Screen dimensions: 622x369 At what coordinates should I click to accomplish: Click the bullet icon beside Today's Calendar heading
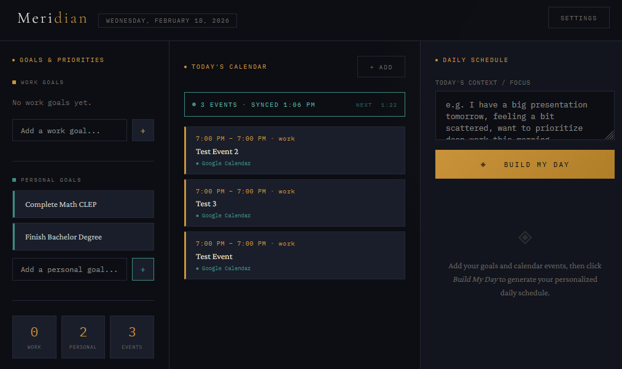[x=185, y=66]
